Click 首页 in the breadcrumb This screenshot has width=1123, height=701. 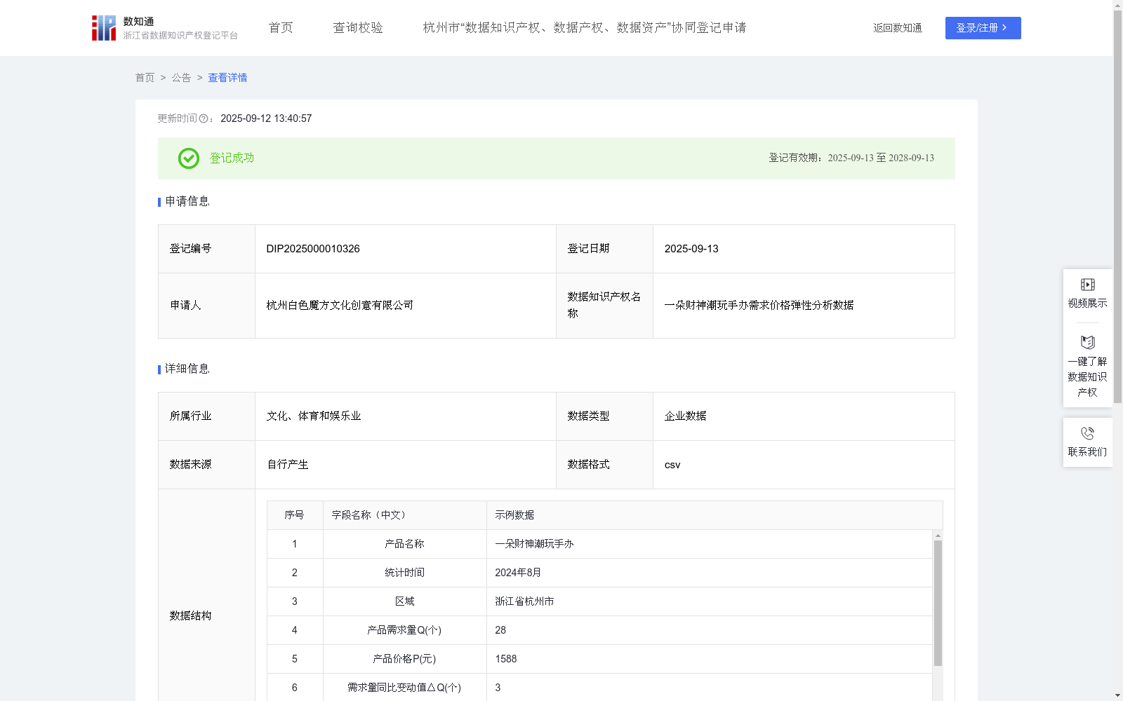tap(145, 78)
